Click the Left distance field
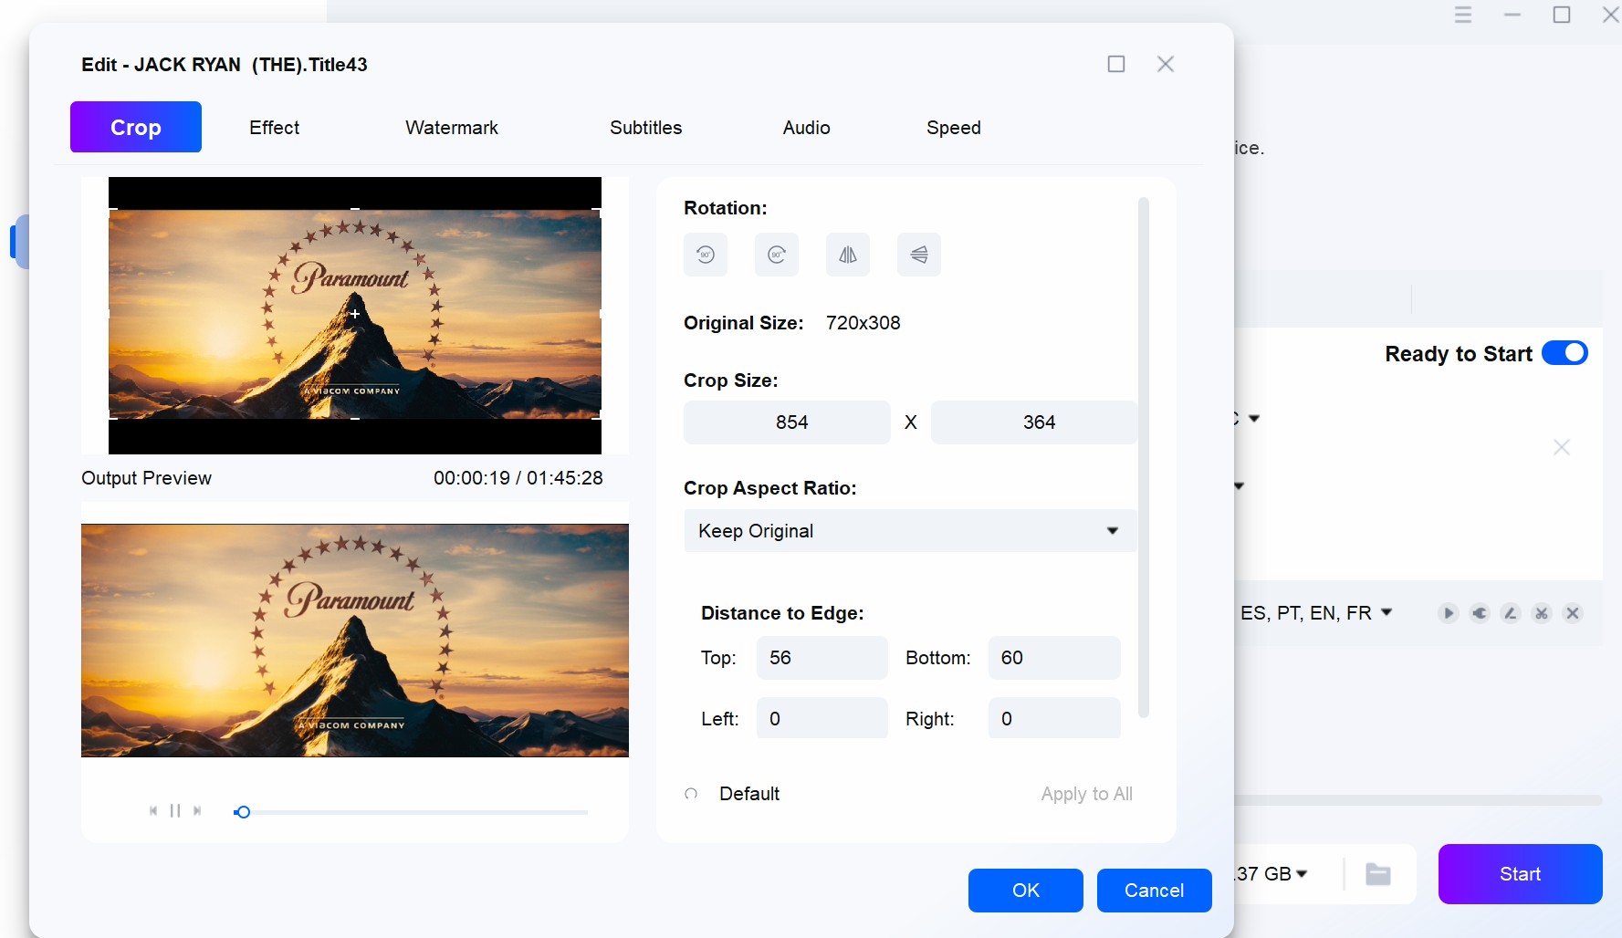Image resolution: width=1622 pixels, height=938 pixels. [822, 718]
